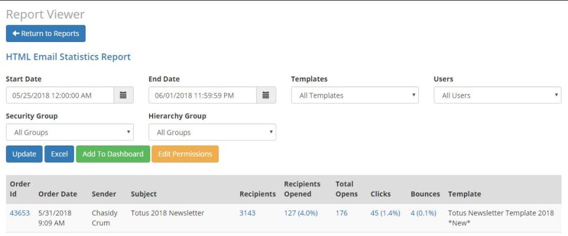Click the Edit Permissions button
This screenshot has width=568, height=236.
[x=185, y=154]
